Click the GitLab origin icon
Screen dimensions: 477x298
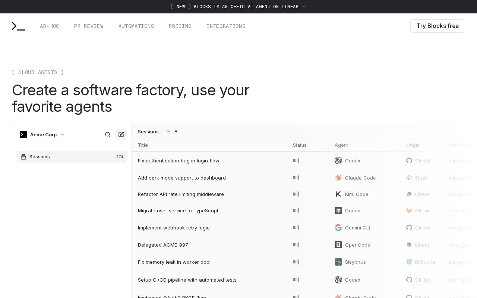[409, 210]
